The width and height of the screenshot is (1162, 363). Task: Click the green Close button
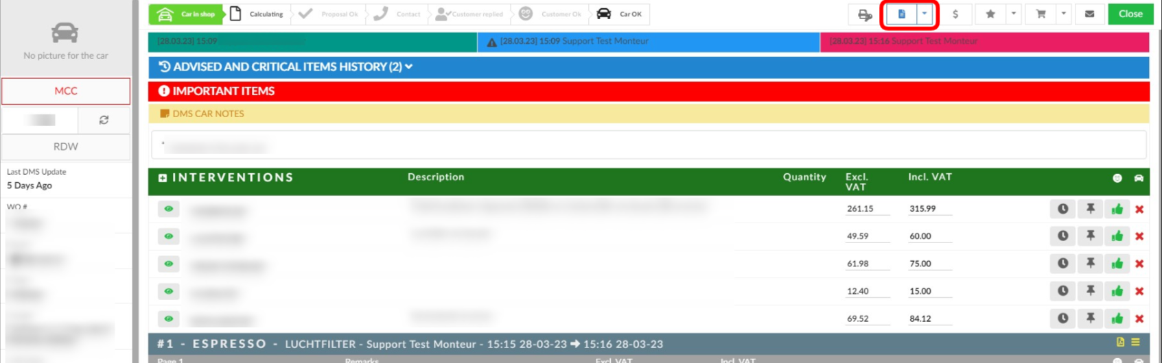point(1130,14)
